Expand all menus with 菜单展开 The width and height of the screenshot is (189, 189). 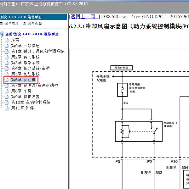tap(12, 23)
